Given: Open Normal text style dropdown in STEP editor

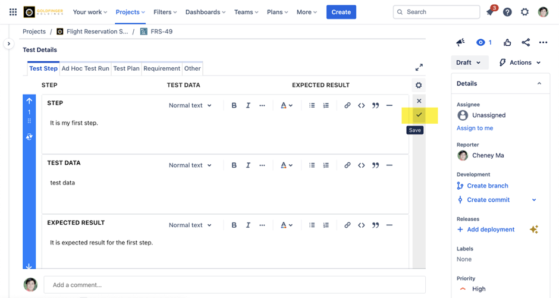Looking at the screenshot, I should 190,105.
